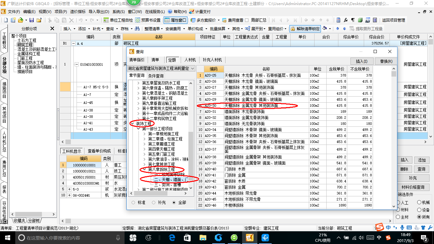Image resolution: width=434 pixels, height=244 pixels.
Task: Select the 补充 radio button in query dialog
Action: tap(154, 202)
